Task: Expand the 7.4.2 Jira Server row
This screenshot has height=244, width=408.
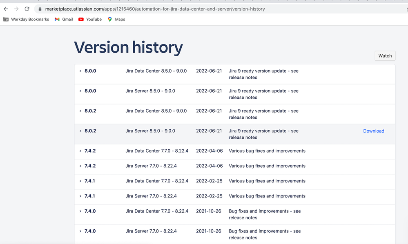Action: click(x=80, y=166)
